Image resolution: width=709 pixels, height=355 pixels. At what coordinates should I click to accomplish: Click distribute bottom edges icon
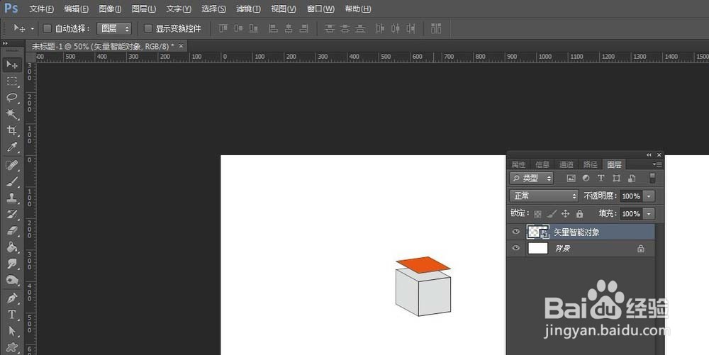(360, 28)
